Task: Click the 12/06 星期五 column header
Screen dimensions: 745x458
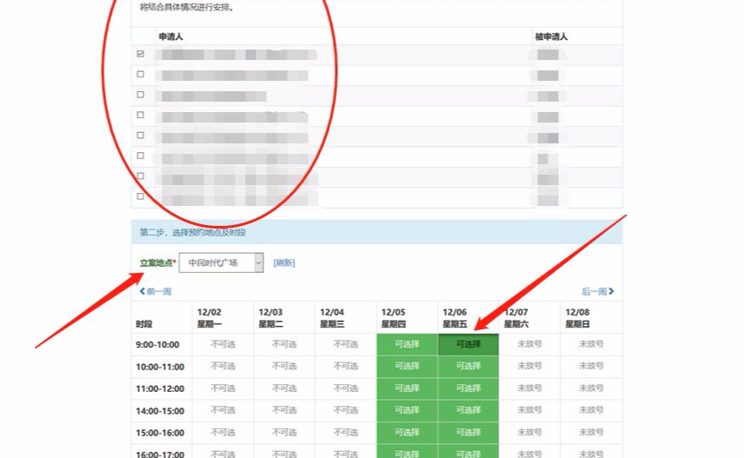Action: 456,317
